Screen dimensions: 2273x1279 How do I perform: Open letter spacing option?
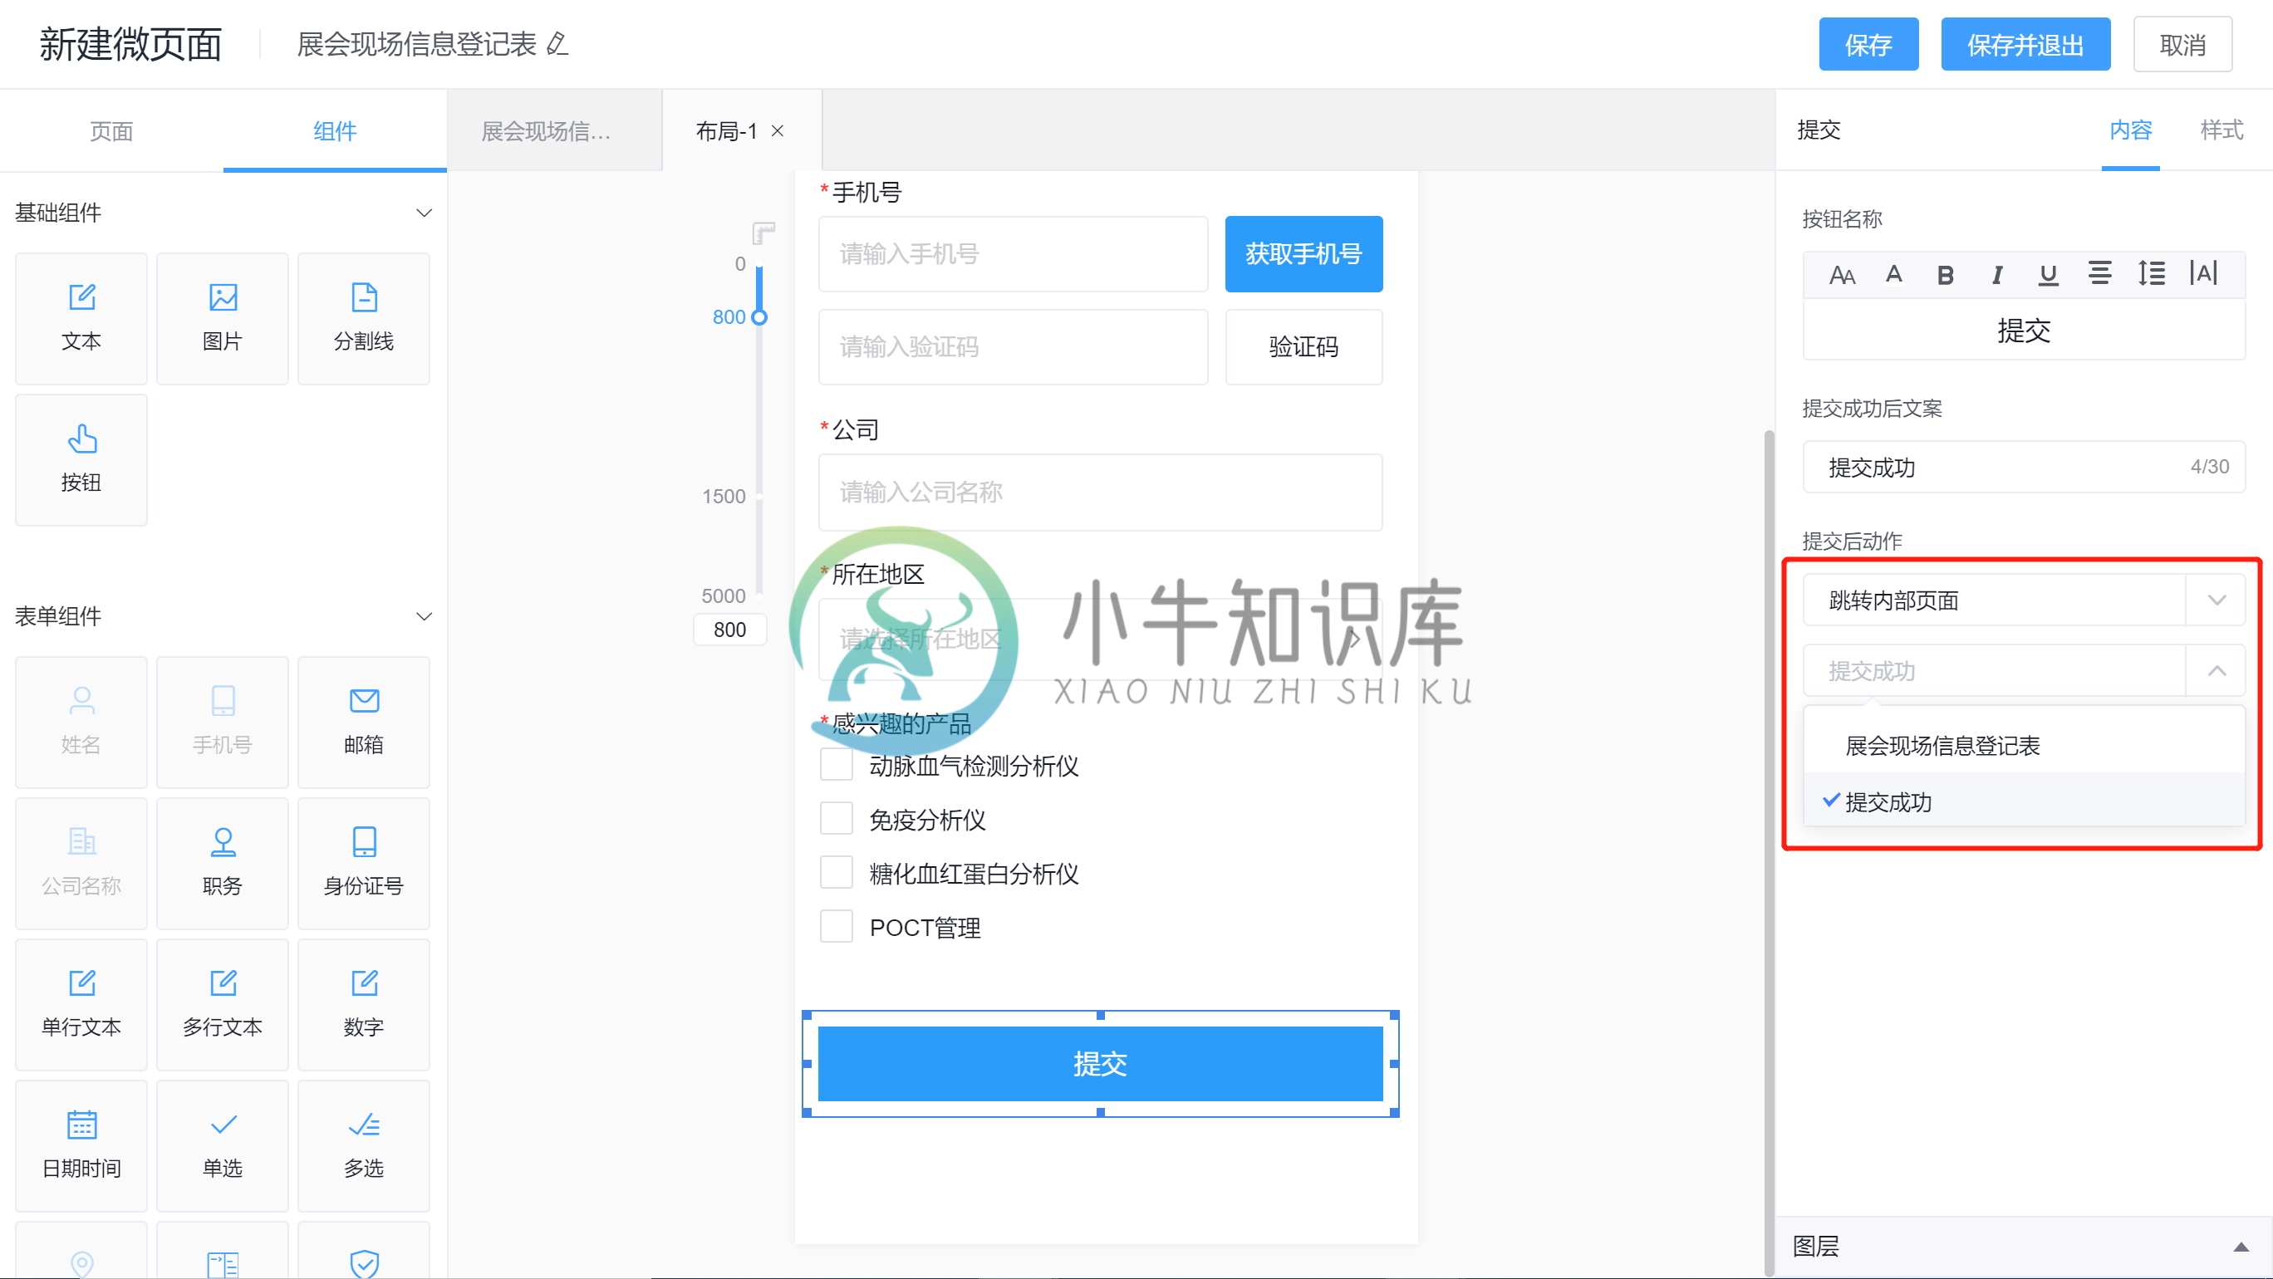coord(2203,273)
